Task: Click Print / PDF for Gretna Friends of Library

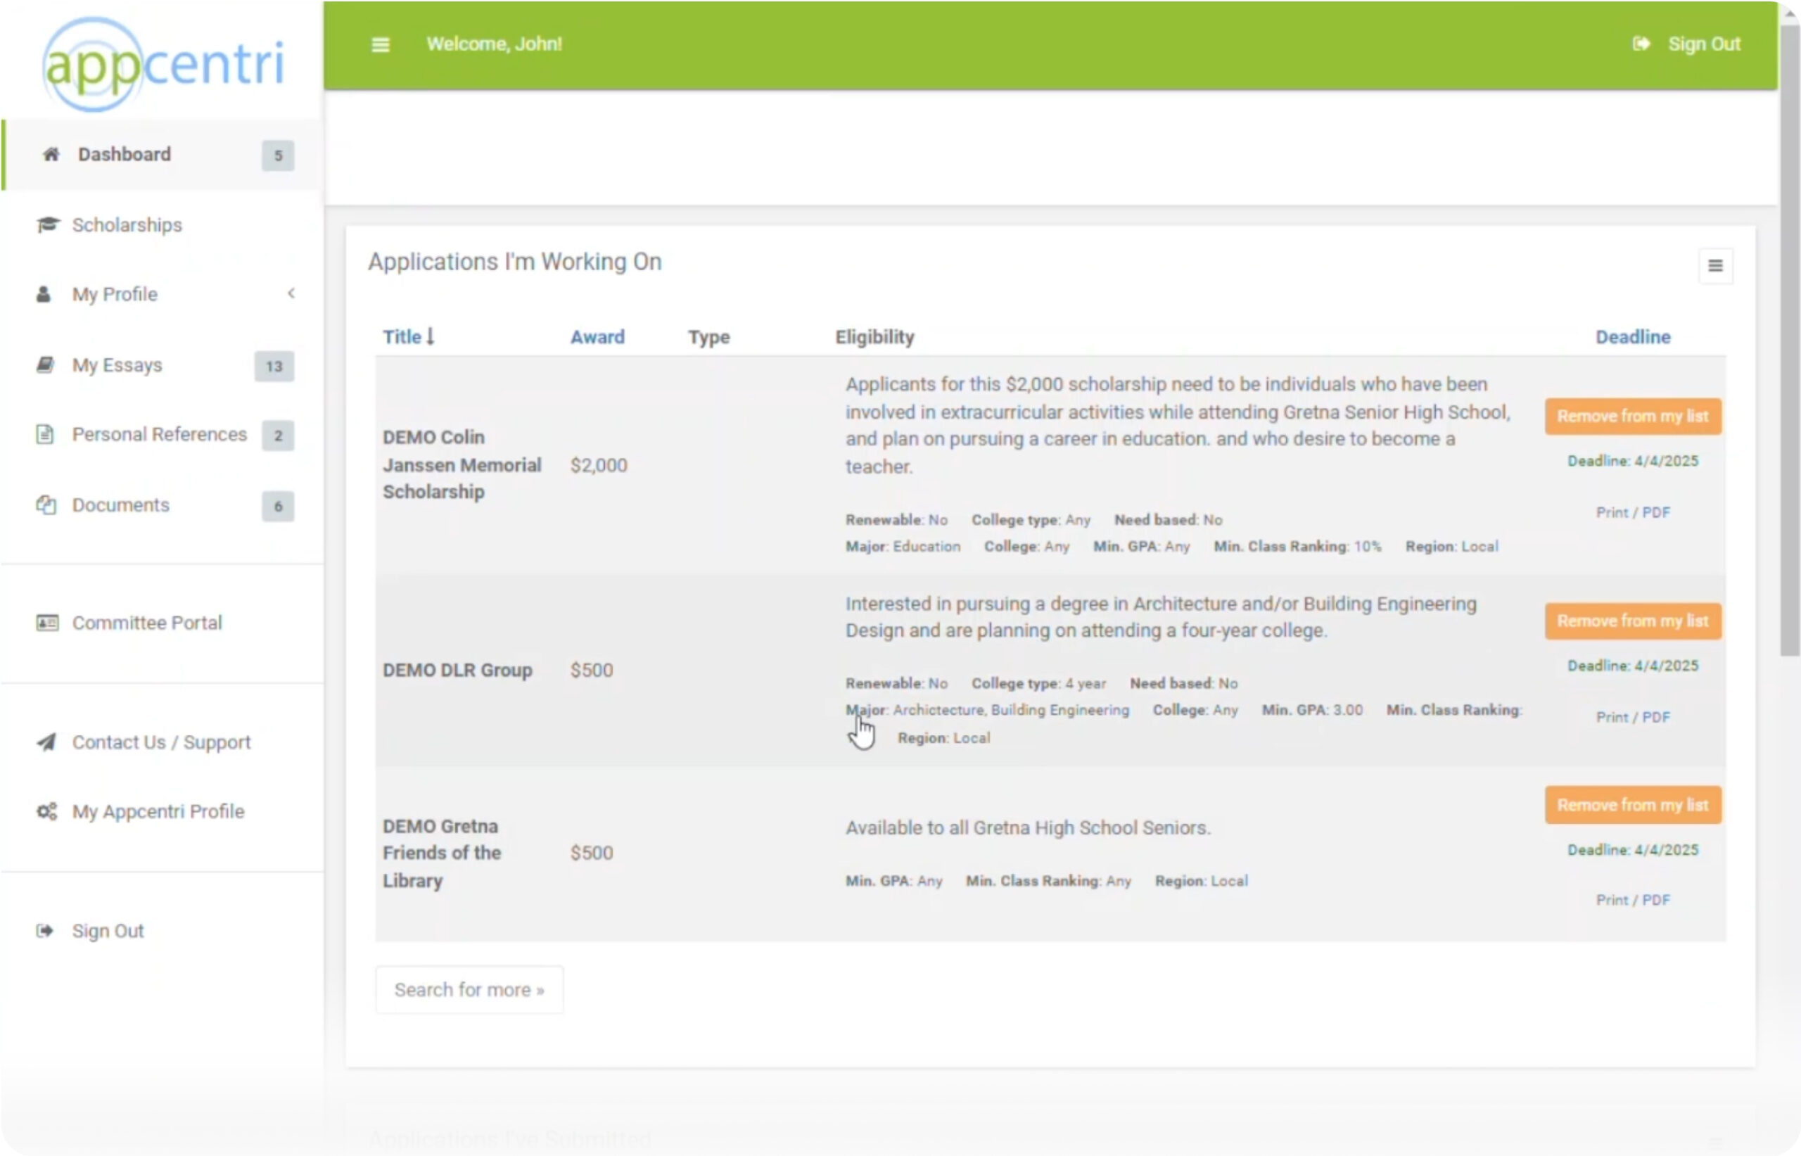Action: click(1633, 899)
